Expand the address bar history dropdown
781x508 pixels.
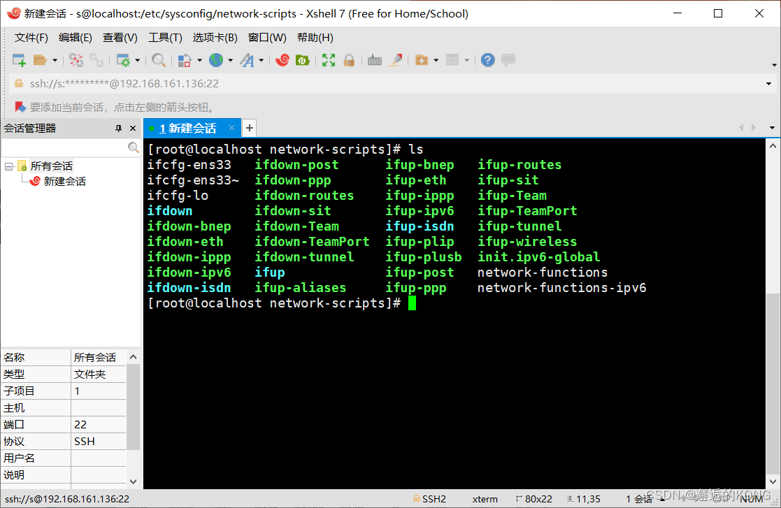768,84
